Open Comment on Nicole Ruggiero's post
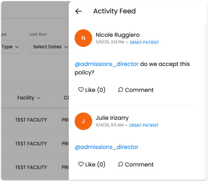This screenshot has height=181, width=208. 136,90
